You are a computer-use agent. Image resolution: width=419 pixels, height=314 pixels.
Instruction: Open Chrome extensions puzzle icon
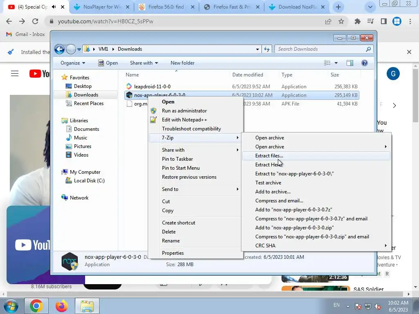click(x=358, y=21)
